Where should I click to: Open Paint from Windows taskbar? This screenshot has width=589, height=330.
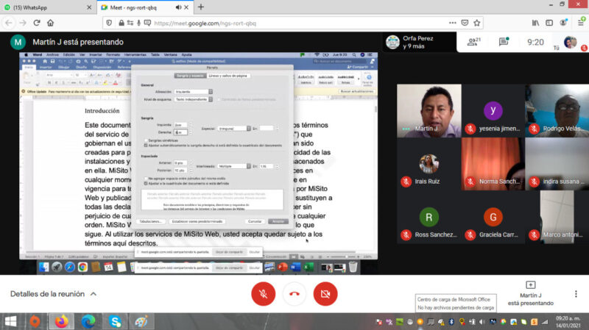[141, 321]
